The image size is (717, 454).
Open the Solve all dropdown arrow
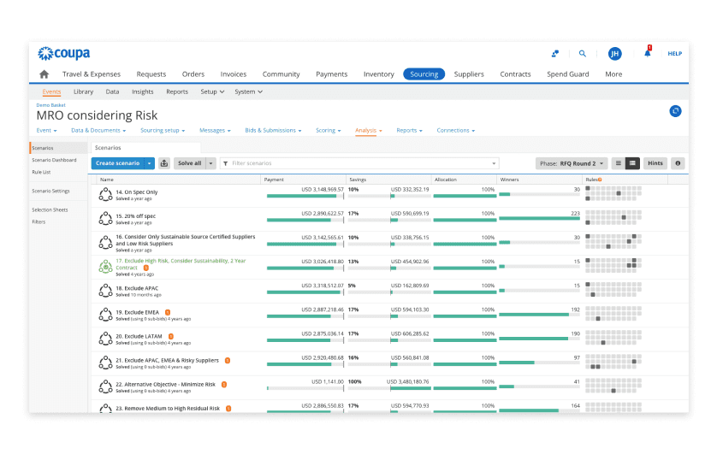[211, 163]
